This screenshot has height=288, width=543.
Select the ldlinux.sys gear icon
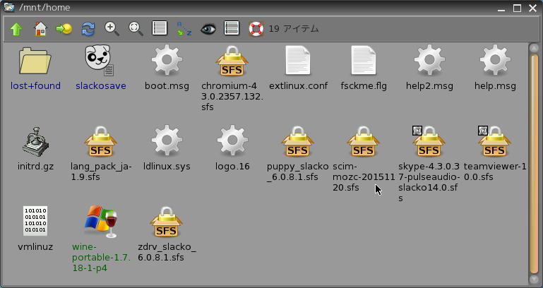click(x=167, y=140)
